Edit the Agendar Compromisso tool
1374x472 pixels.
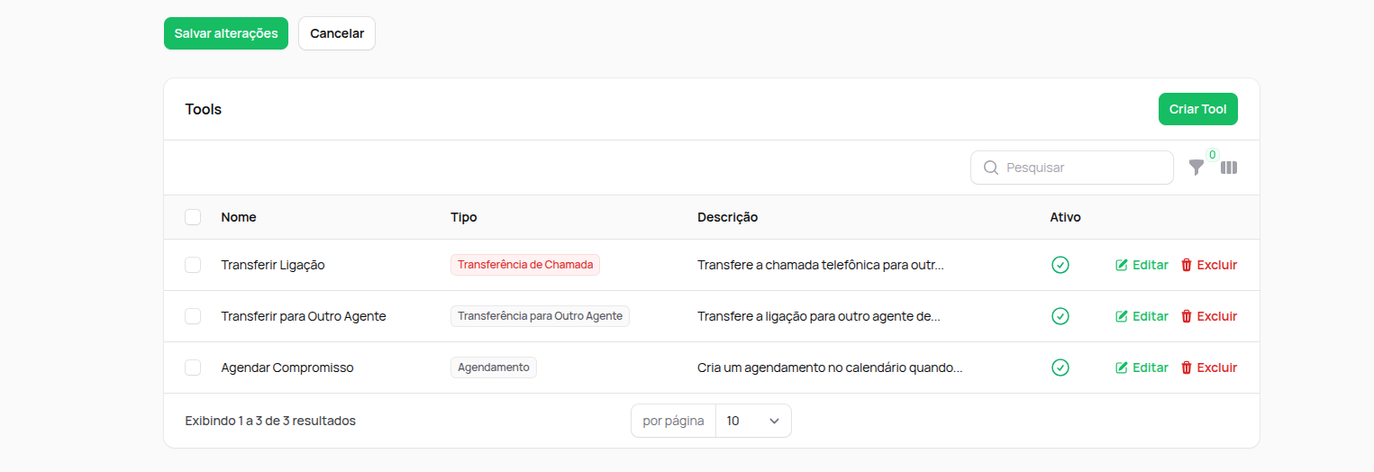[x=1142, y=368]
